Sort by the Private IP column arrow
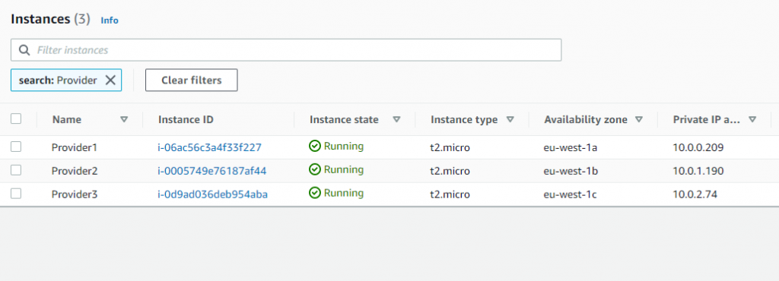The width and height of the screenshot is (779, 281). coord(752,119)
